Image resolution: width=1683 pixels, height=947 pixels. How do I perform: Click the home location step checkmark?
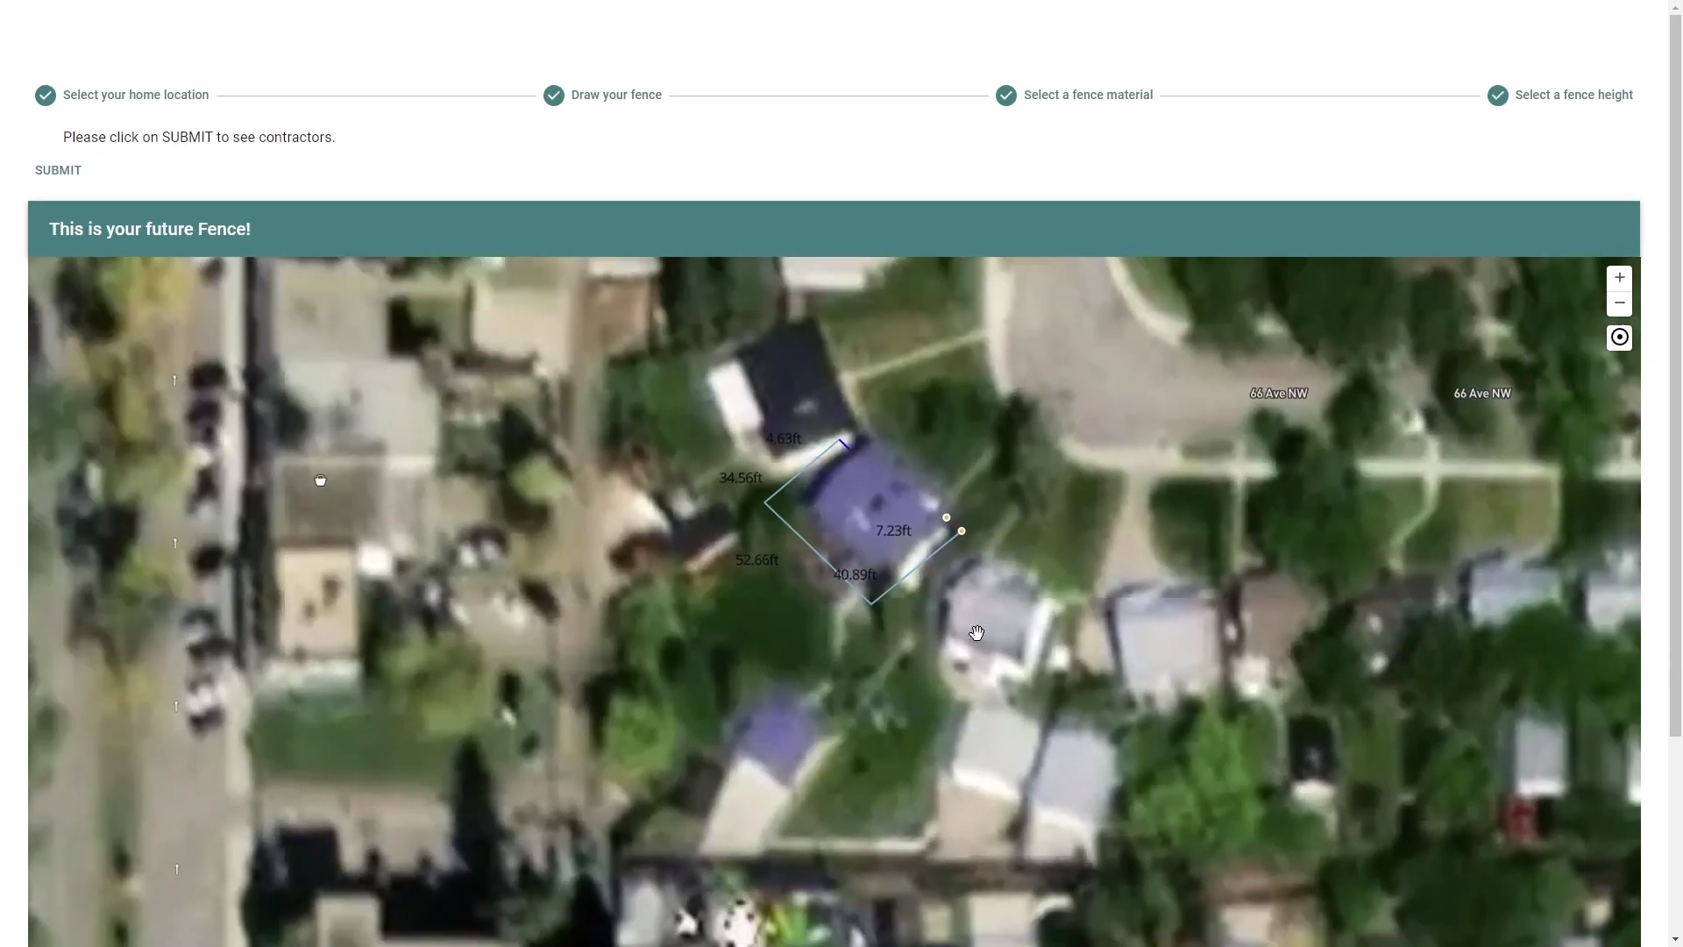(46, 96)
